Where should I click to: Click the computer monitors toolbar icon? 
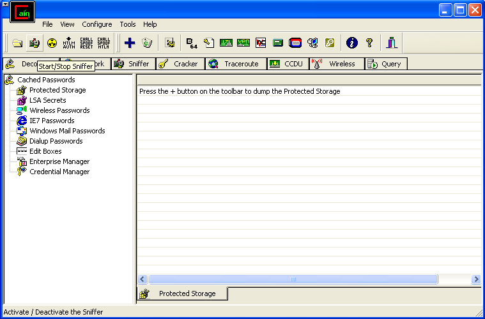point(312,43)
